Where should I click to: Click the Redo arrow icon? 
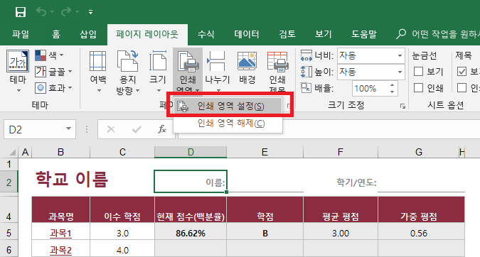pos(66,12)
